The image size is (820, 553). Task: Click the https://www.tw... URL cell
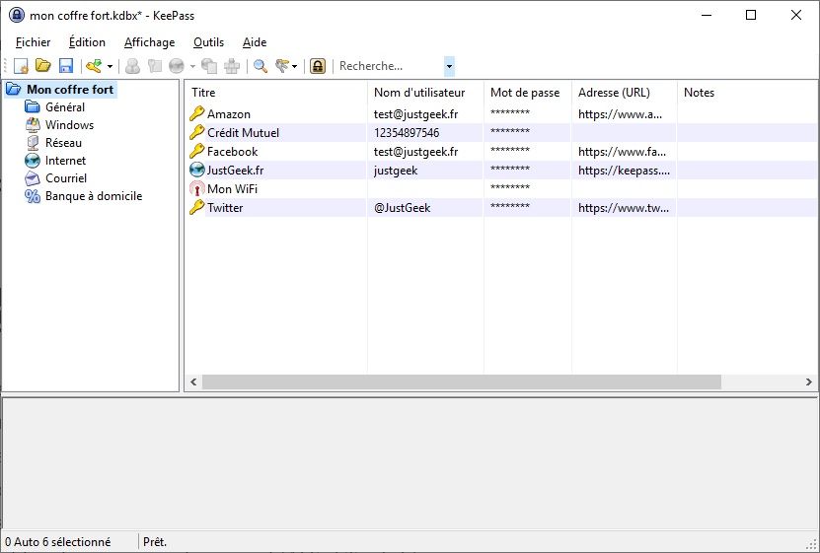(x=624, y=208)
